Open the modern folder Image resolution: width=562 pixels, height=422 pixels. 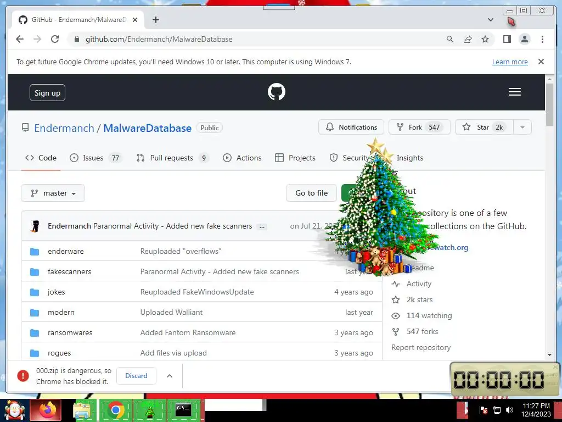(x=61, y=312)
